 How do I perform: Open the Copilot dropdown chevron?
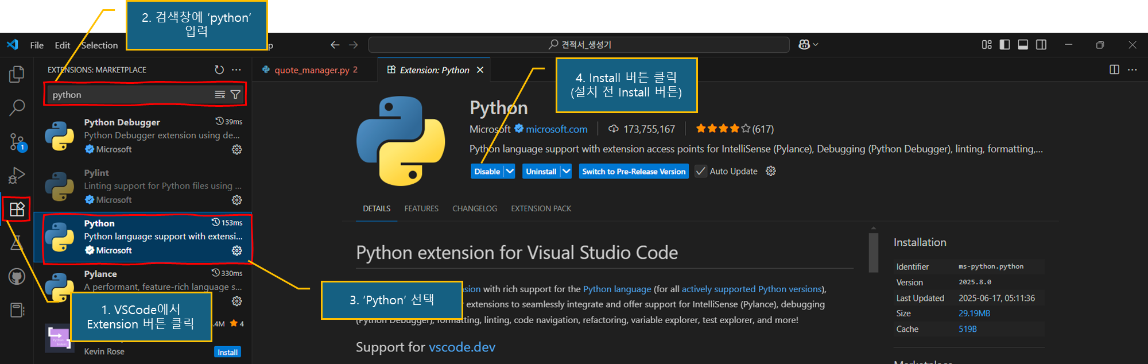(816, 45)
